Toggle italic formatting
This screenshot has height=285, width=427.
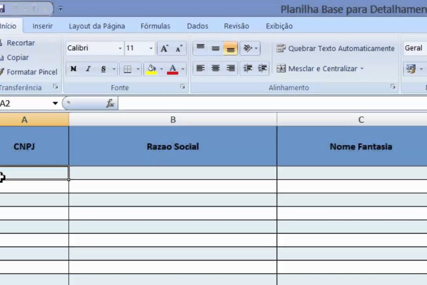click(88, 69)
